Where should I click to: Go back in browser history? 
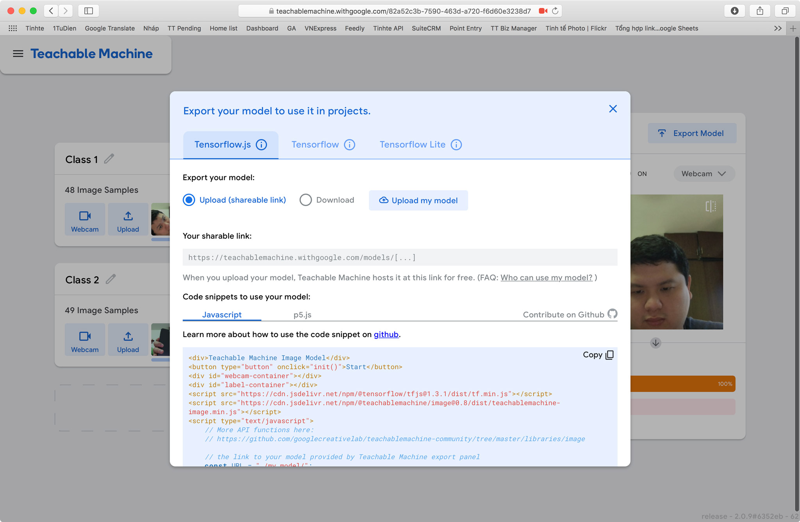[51, 11]
